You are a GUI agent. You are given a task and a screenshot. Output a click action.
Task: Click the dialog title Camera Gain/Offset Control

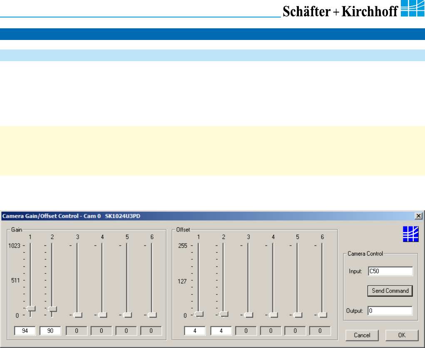click(71, 216)
